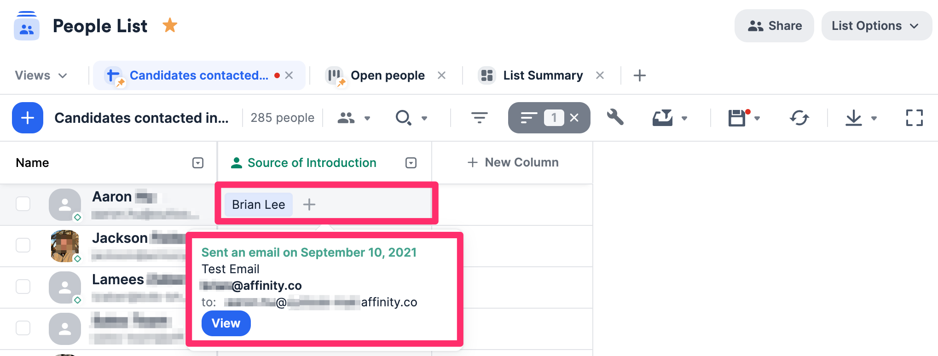Open the List Summary tab

click(x=543, y=75)
